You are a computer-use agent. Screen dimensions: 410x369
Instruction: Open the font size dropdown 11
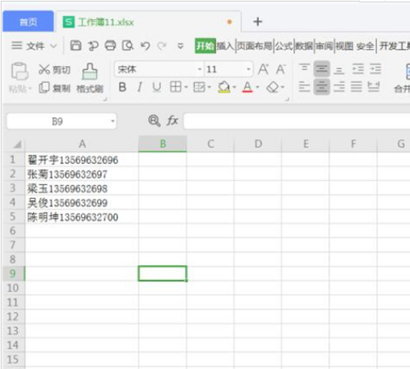(x=248, y=69)
